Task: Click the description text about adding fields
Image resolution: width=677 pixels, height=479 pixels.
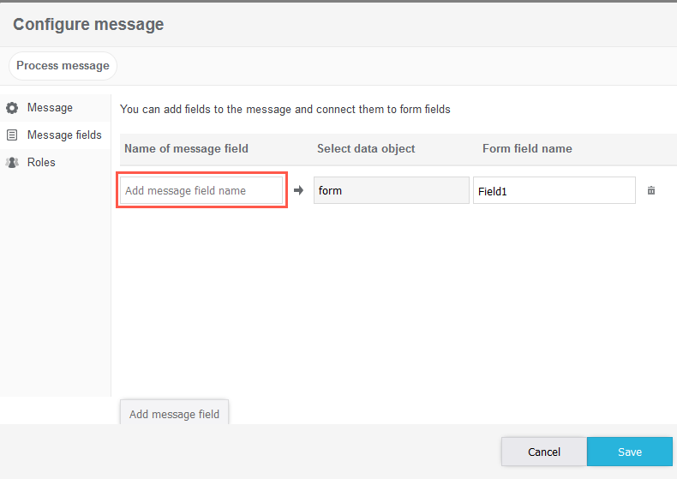Action: [x=285, y=110]
